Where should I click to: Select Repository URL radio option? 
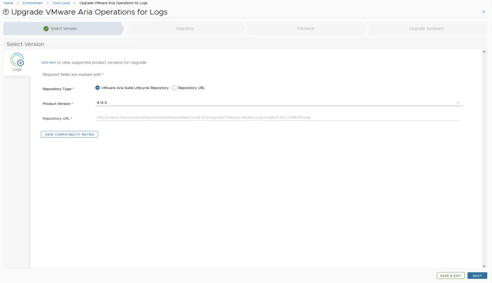tap(174, 88)
